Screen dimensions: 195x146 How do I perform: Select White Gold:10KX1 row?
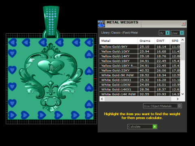click(x=140, y=80)
